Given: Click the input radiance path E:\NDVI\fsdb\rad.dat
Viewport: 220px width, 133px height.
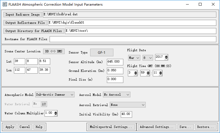Looking at the screenshot, I should coord(130,14).
